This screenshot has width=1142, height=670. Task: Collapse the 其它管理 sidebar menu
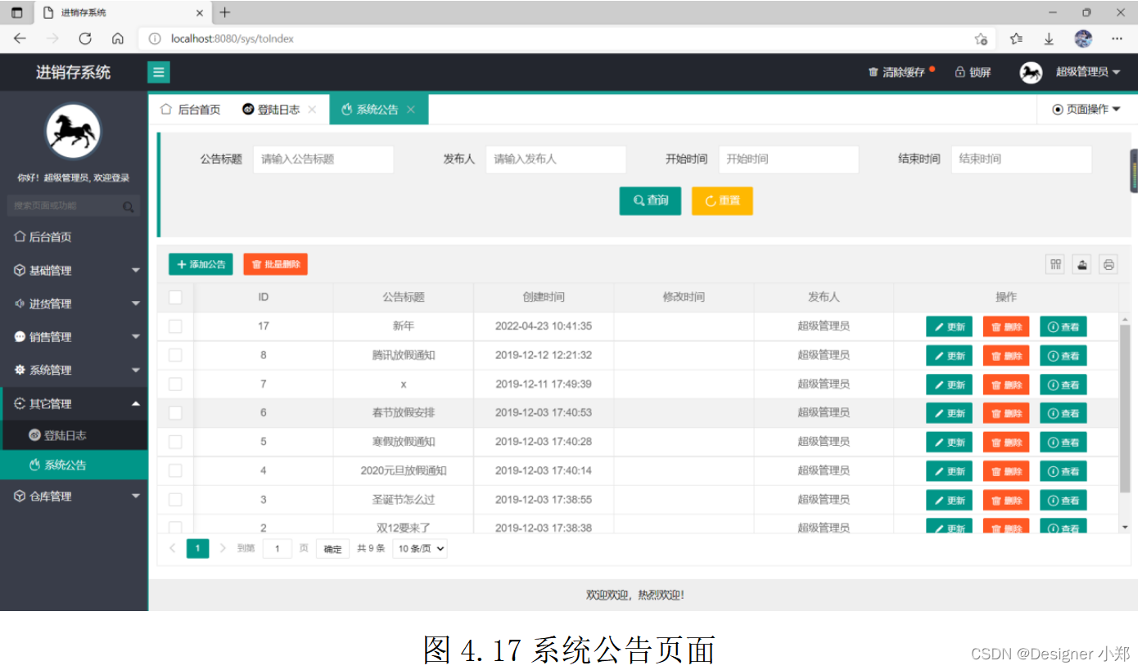(74, 403)
